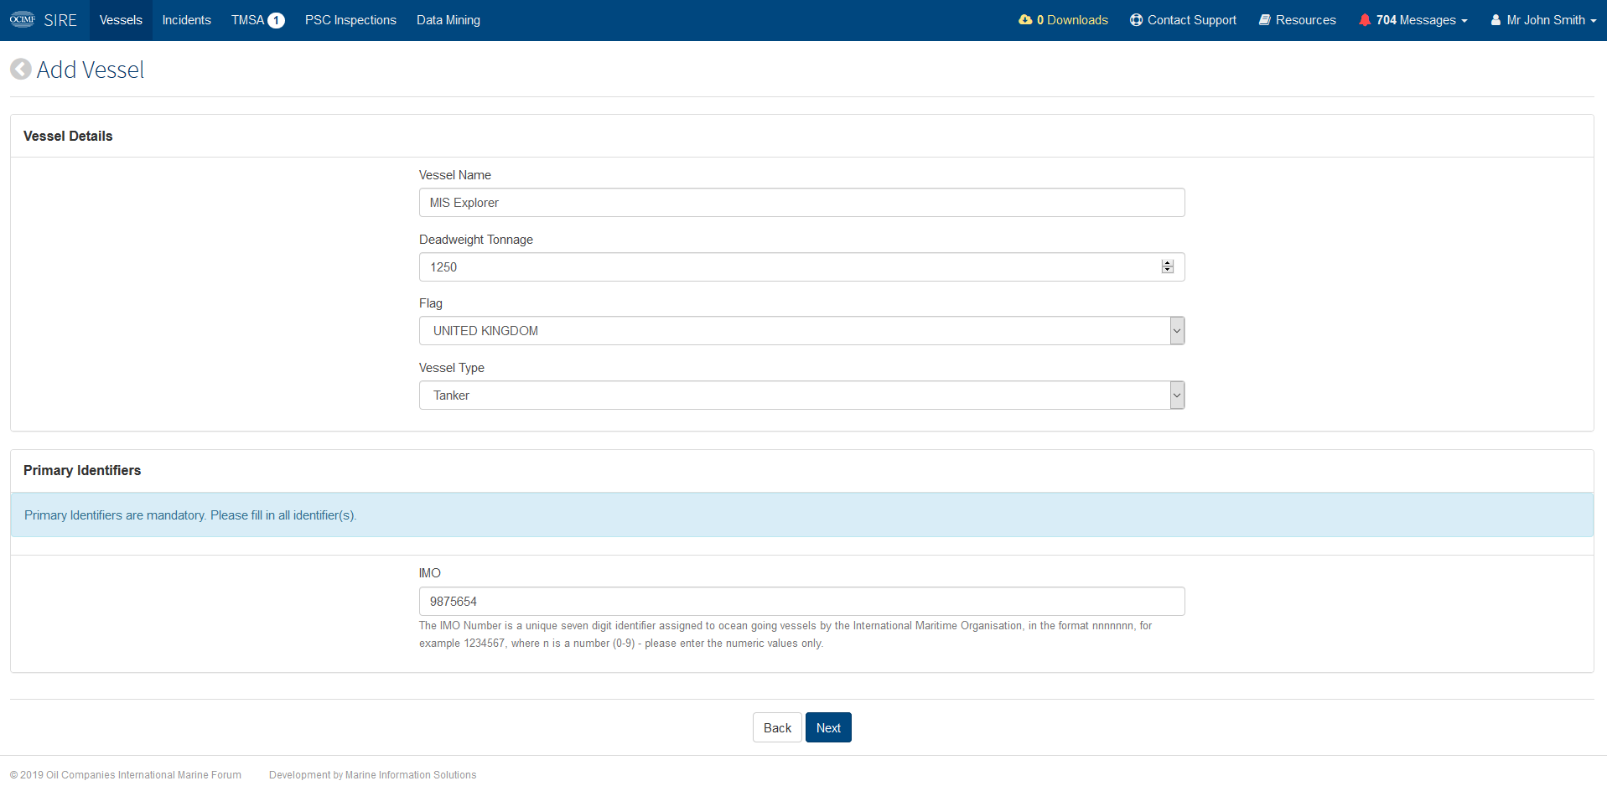The height and width of the screenshot is (786, 1607).
Task: Focus the Vessel Name field
Action: click(801, 203)
